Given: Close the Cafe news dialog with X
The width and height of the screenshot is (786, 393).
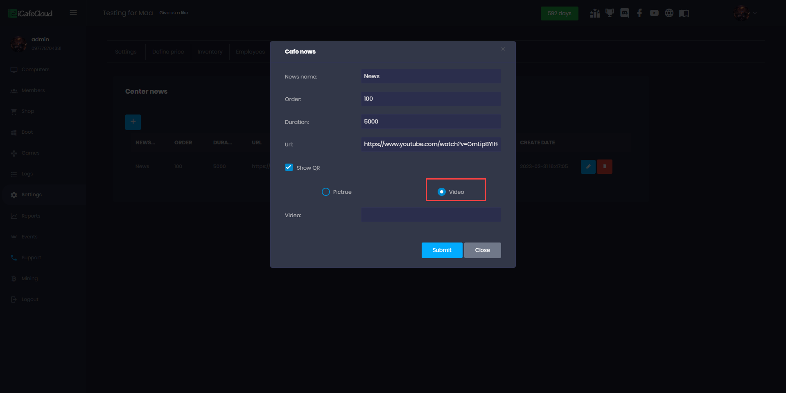Looking at the screenshot, I should pyautogui.click(x=503, y=49).
